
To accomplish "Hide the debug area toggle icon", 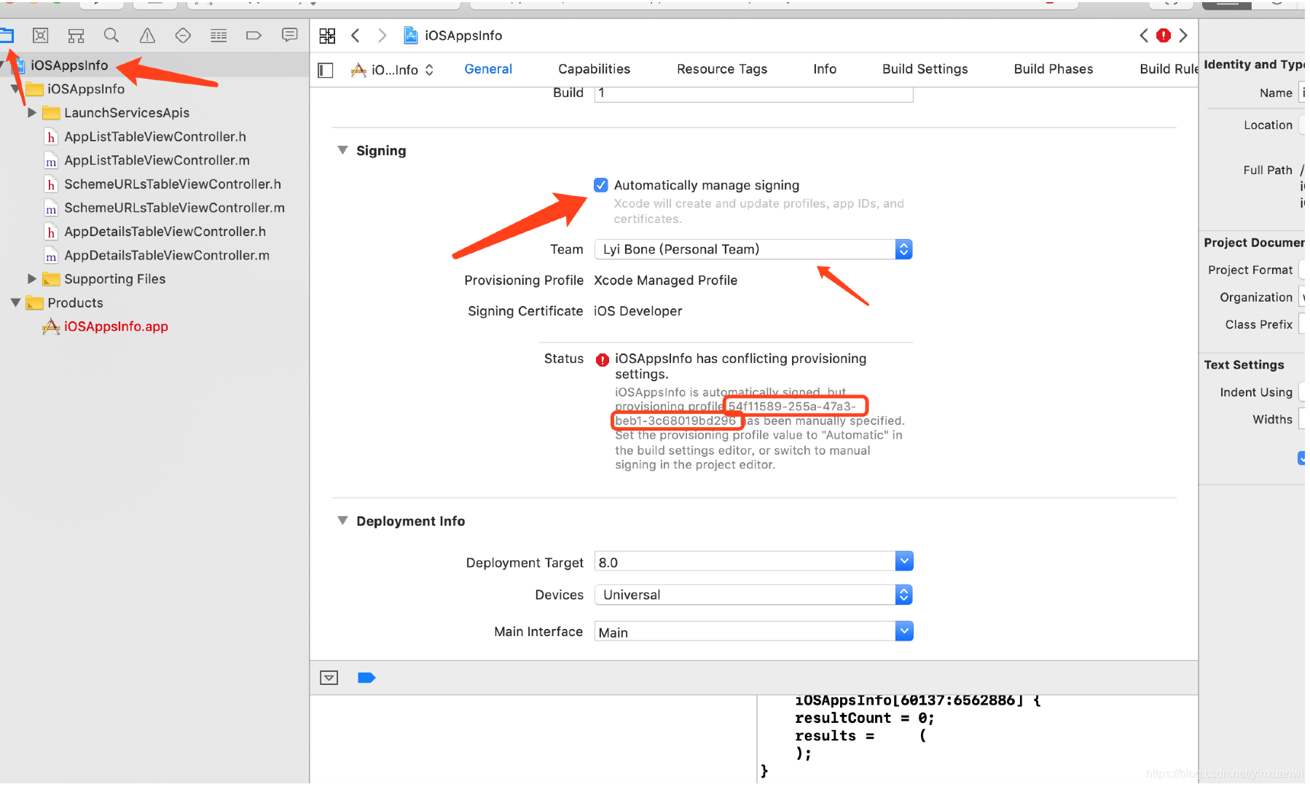I will (x=329, y=678).
